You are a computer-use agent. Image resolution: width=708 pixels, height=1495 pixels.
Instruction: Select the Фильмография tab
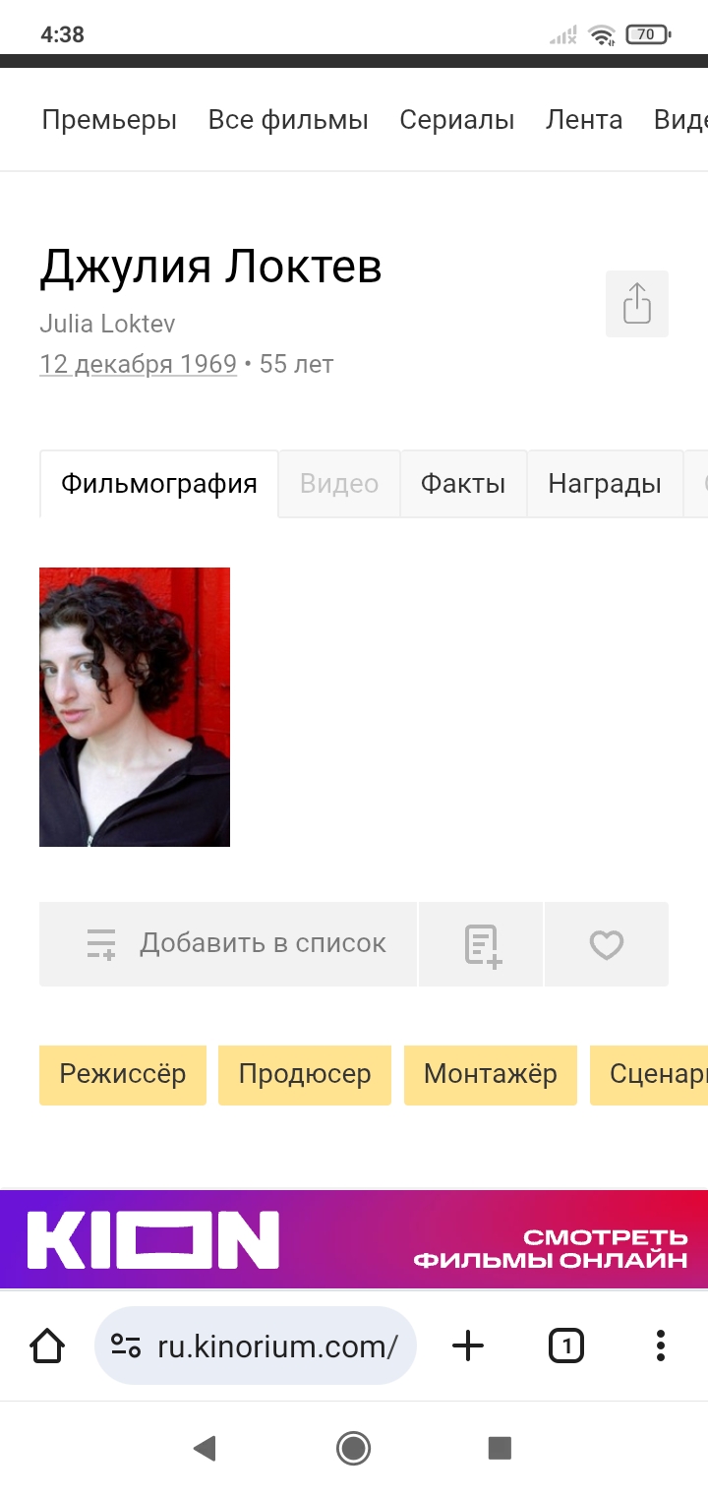[159, 484]
